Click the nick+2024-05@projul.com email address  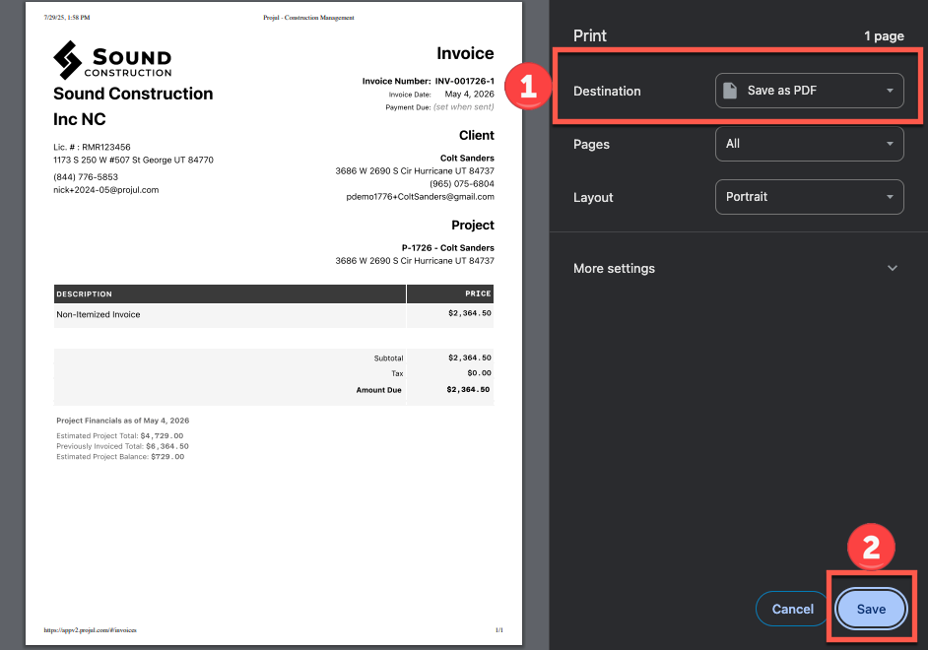[105, 190]
